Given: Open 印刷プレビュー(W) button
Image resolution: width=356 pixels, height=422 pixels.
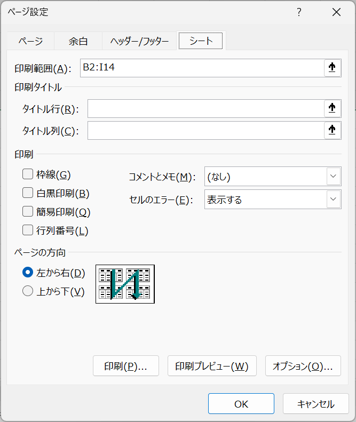Looking at the screenshot, I should (212, 366).
